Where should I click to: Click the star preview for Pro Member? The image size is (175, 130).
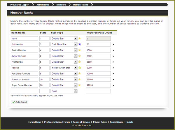(79, 62)
